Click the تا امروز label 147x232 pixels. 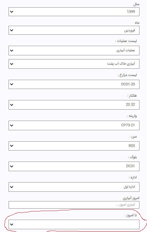tap(131, 215)
